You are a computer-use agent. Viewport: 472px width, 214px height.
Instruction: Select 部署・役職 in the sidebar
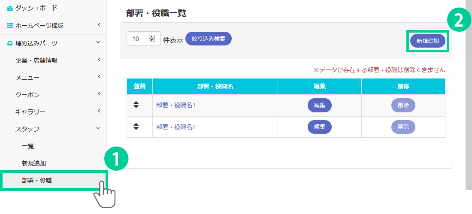(x=37, y=181)
